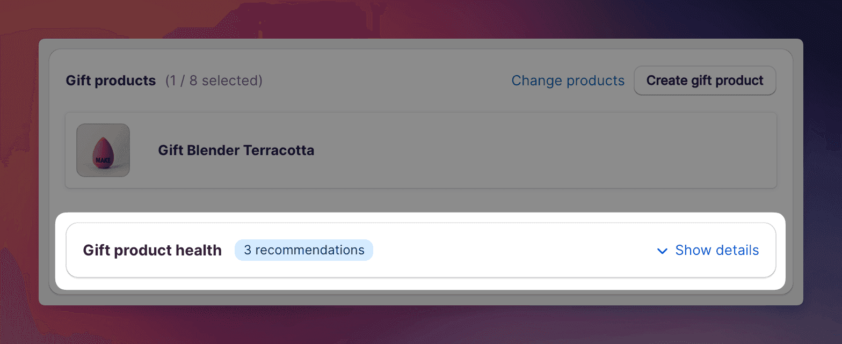The height and width of the screenshot is (344, 842).
Task: Click the word "recommendations" in the blue pill
Action: point(310,250)
